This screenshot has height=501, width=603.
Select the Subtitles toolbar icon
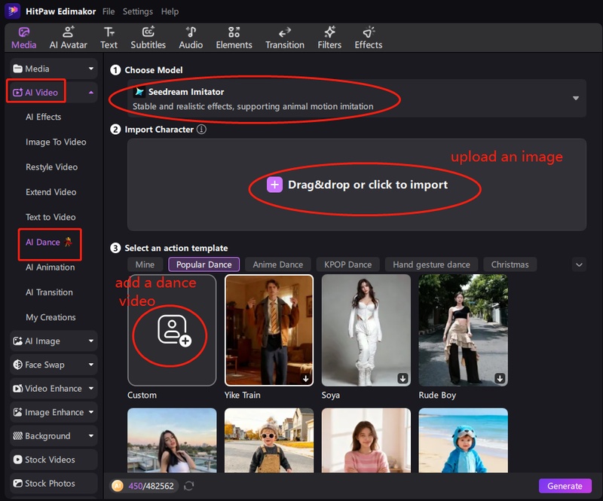(148, 37)
